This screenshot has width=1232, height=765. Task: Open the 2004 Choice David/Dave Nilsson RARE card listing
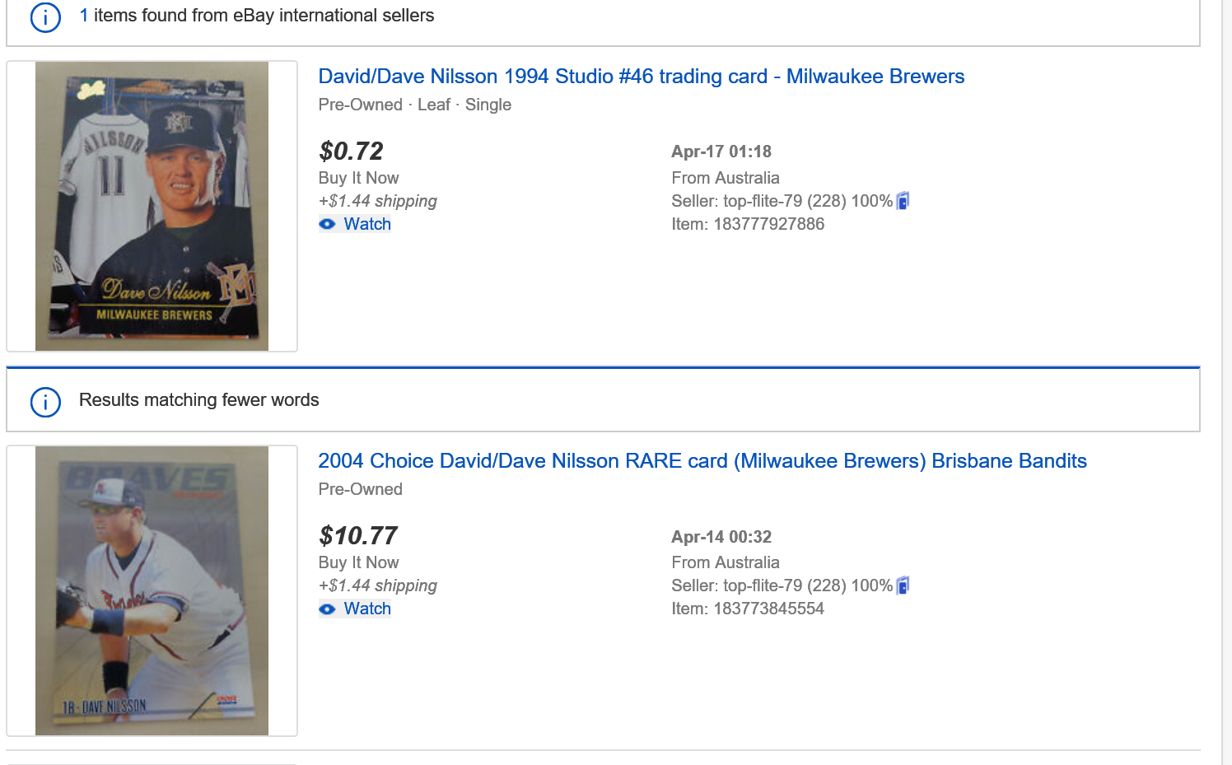click(702, 461)
